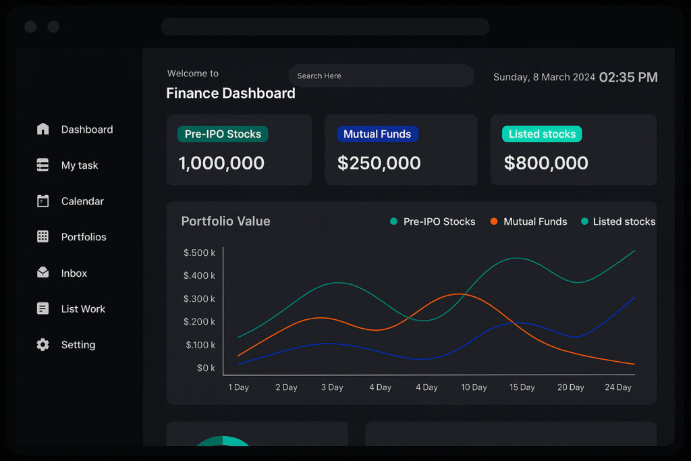This screenshot has width=691, height=461.
Task: Click the List Work document icon
Action: click(43, 308)
